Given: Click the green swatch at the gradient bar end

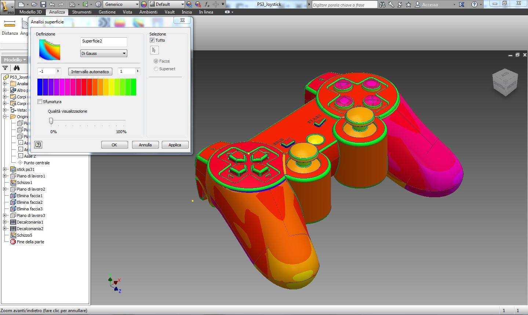Looking at the screenshot, I should click(134, 87).
